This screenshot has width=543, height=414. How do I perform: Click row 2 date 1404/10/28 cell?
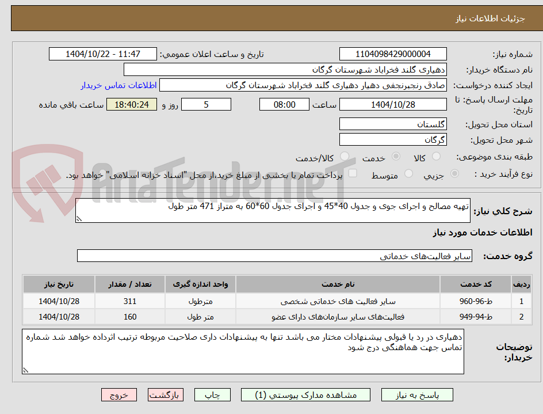(59, 317)
